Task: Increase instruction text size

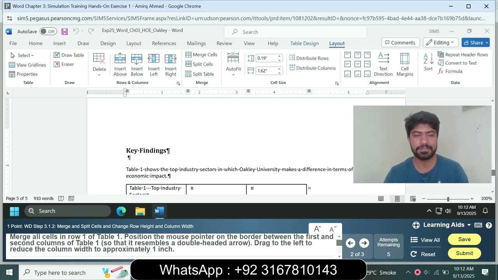Action: point(317,229)
